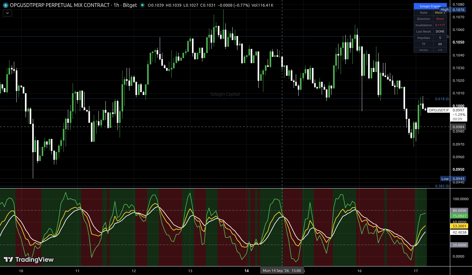
Task: Click the High 0.1076 price label
Action: 452,10
